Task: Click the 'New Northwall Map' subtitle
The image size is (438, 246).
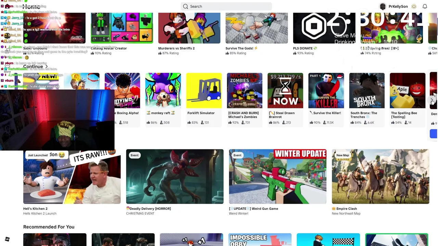Action: (346, 214)
